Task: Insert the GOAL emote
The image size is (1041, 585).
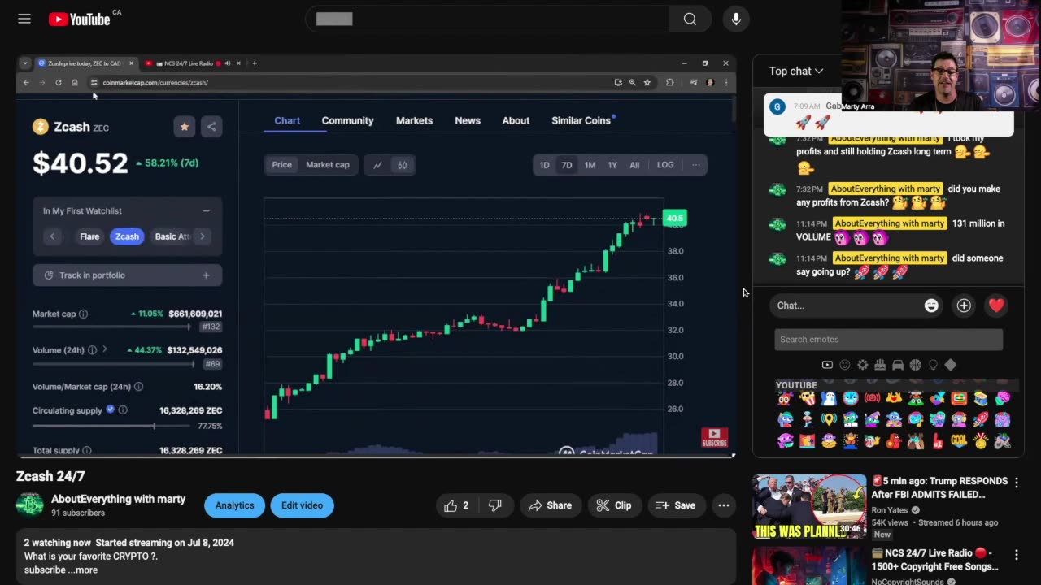Action: 959,441
